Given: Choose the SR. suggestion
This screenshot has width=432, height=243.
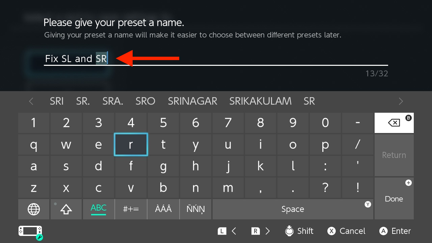Looking at the screenshot, I should (x=83, y=101).
